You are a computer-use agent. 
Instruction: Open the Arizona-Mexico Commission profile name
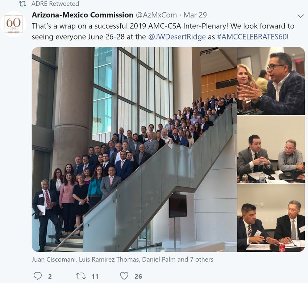pos(83,15)
